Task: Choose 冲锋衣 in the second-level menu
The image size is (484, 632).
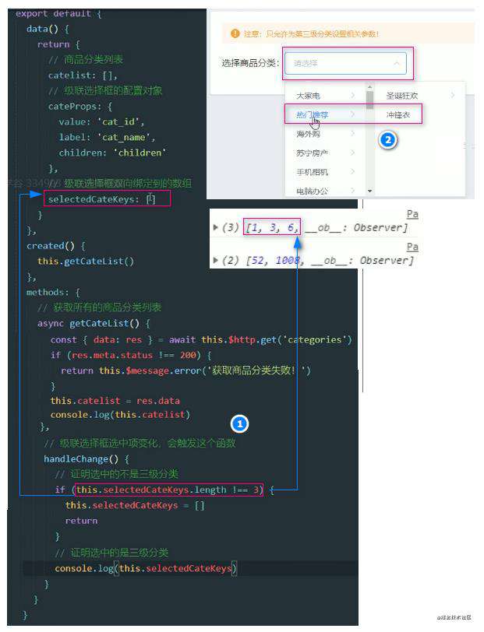Action: pos(398,115)
